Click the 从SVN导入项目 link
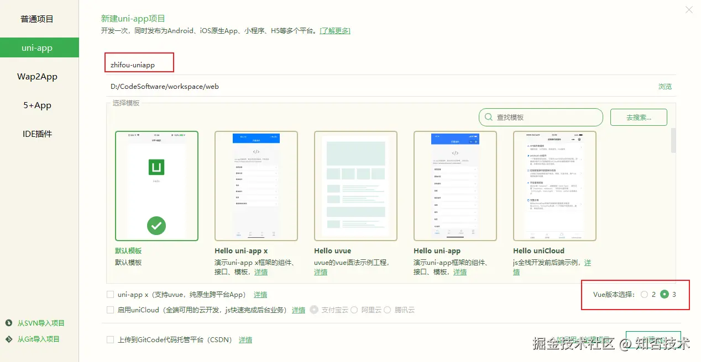 (41, 323)
